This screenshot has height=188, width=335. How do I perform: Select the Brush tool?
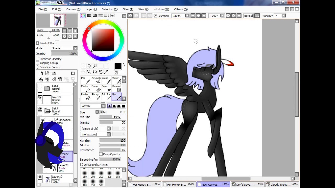click(x=106, y=80)
